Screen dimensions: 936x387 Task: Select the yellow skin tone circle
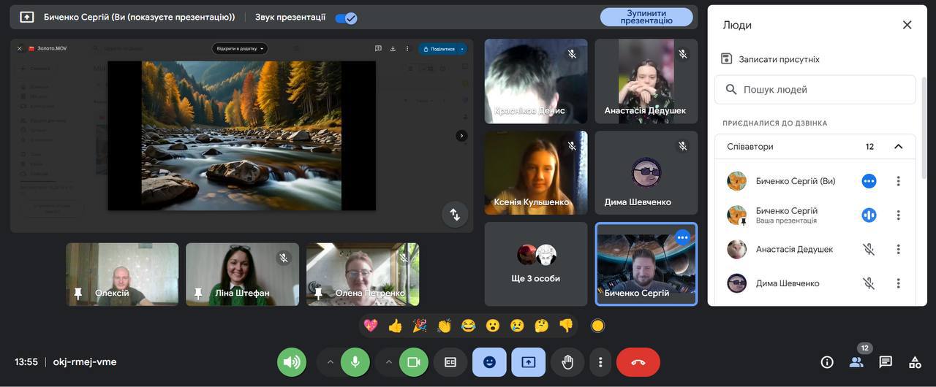pos(597,326)
